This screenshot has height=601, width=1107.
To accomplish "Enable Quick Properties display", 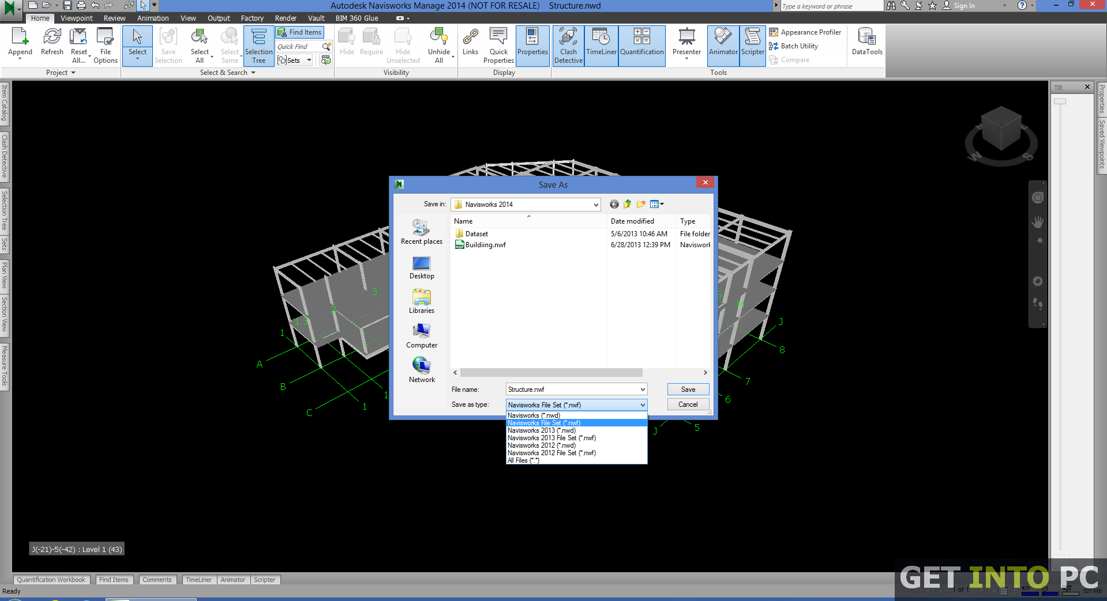I will [498, 46].
